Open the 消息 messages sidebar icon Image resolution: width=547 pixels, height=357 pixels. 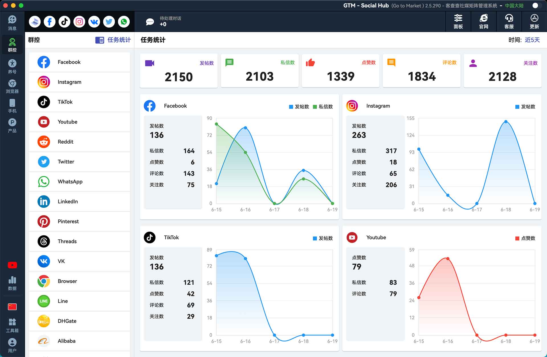coord(12,23)
